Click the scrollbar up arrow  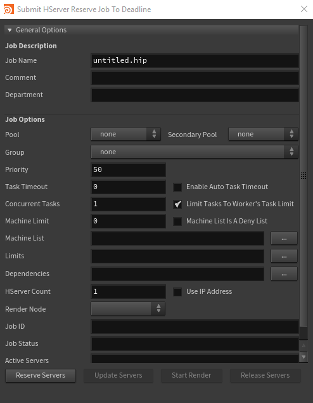(303, 346)
